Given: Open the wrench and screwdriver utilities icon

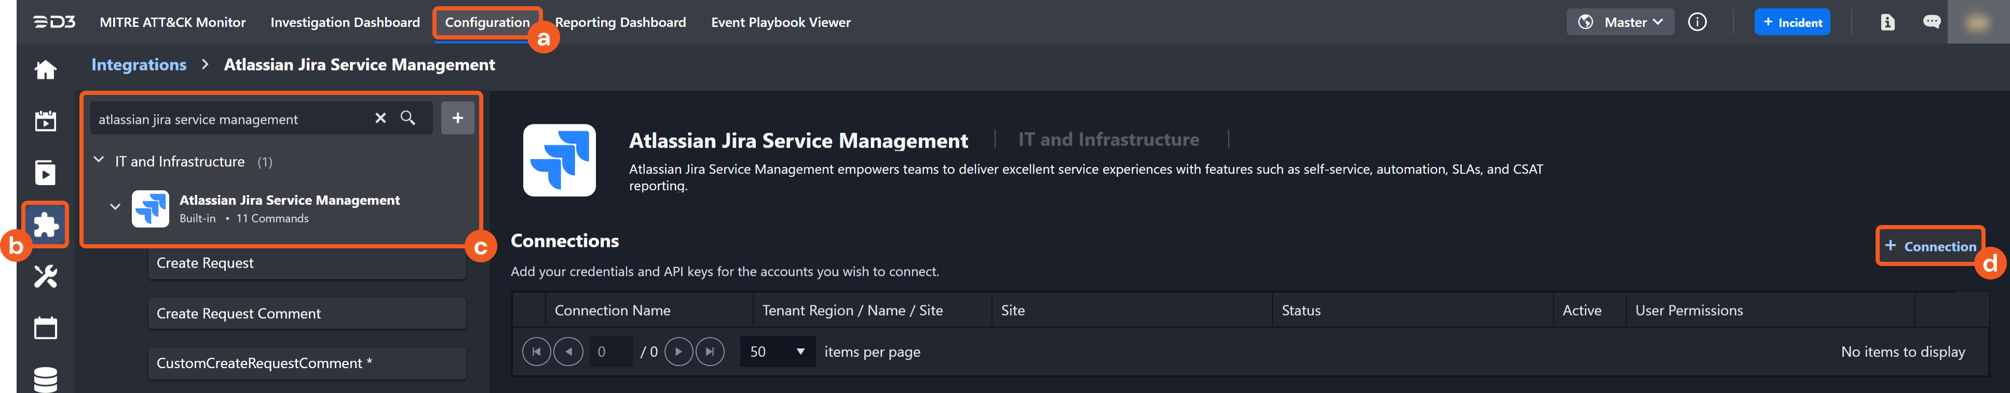Looking at the screenshot, I should pyautogui.click(x=45, y=276).
